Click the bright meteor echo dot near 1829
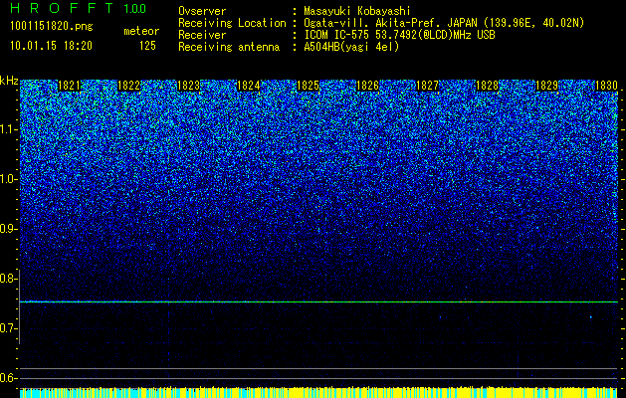This screenshot has width=626, height=398. pyautogui.click(x=591, y=317)
